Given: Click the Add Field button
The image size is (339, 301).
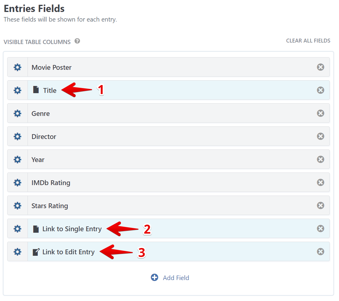Looking at the screenshot, I should (176, 278).
